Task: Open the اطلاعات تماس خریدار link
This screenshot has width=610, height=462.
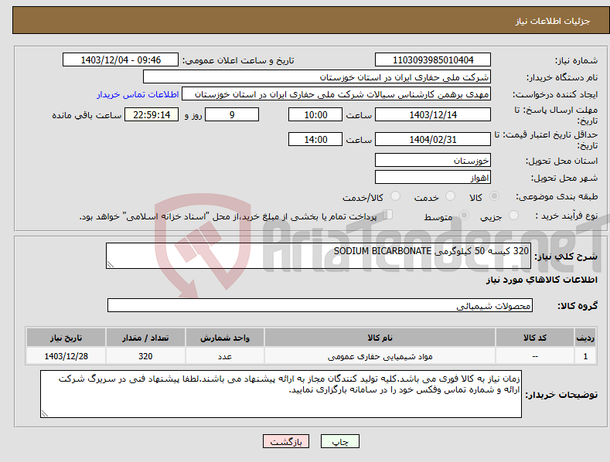Action: coord(138,94)
